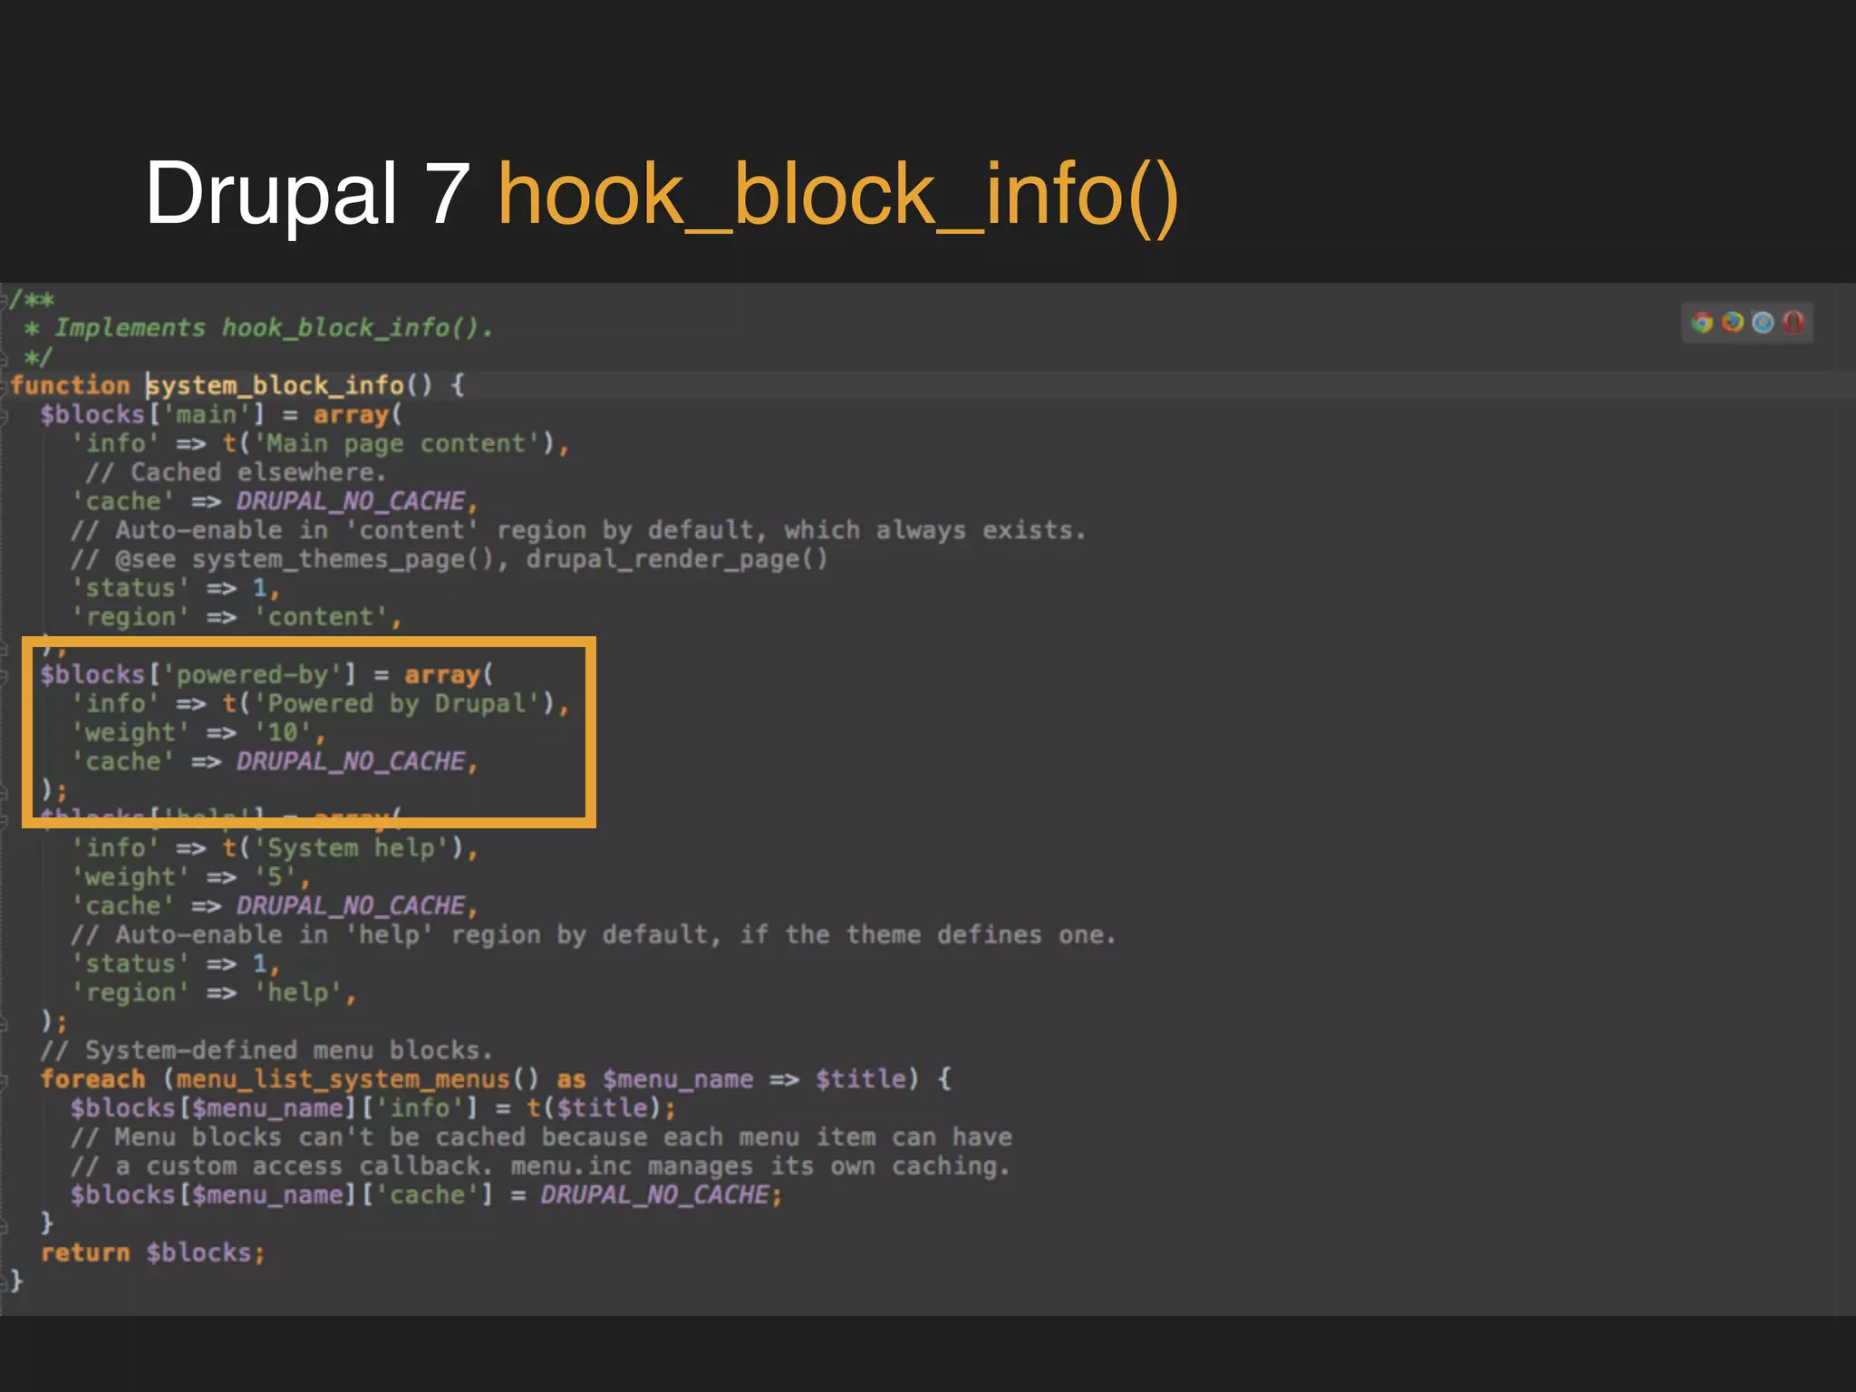The width and height of the screenshot is (1856, 1392).
Task: Click drupal_render_page() in the @see comment
Action: click(x=676, y=559)
